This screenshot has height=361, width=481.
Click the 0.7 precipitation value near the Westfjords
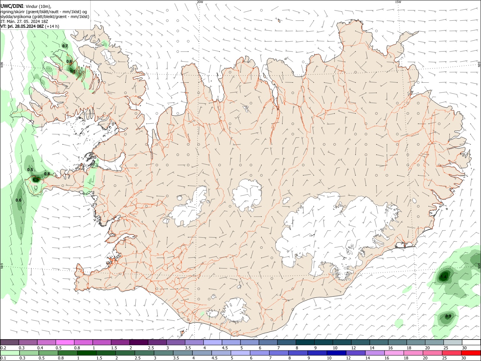pos(65,46)
